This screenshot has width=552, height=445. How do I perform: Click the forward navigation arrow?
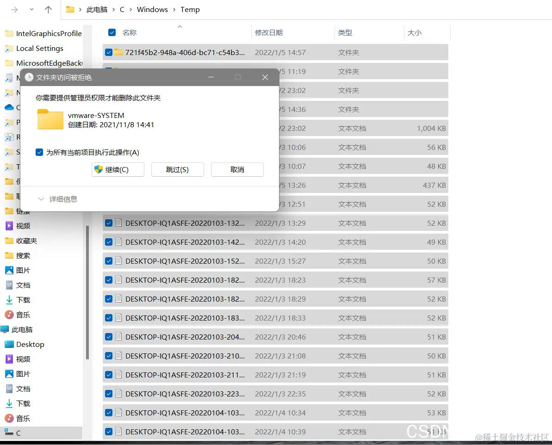click(14, 10)
